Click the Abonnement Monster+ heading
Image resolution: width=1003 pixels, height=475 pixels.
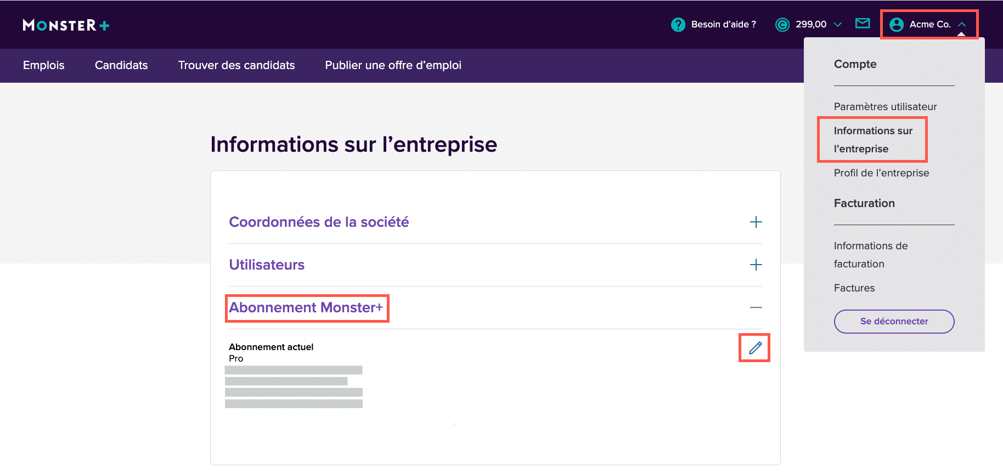tap(306, 307)
